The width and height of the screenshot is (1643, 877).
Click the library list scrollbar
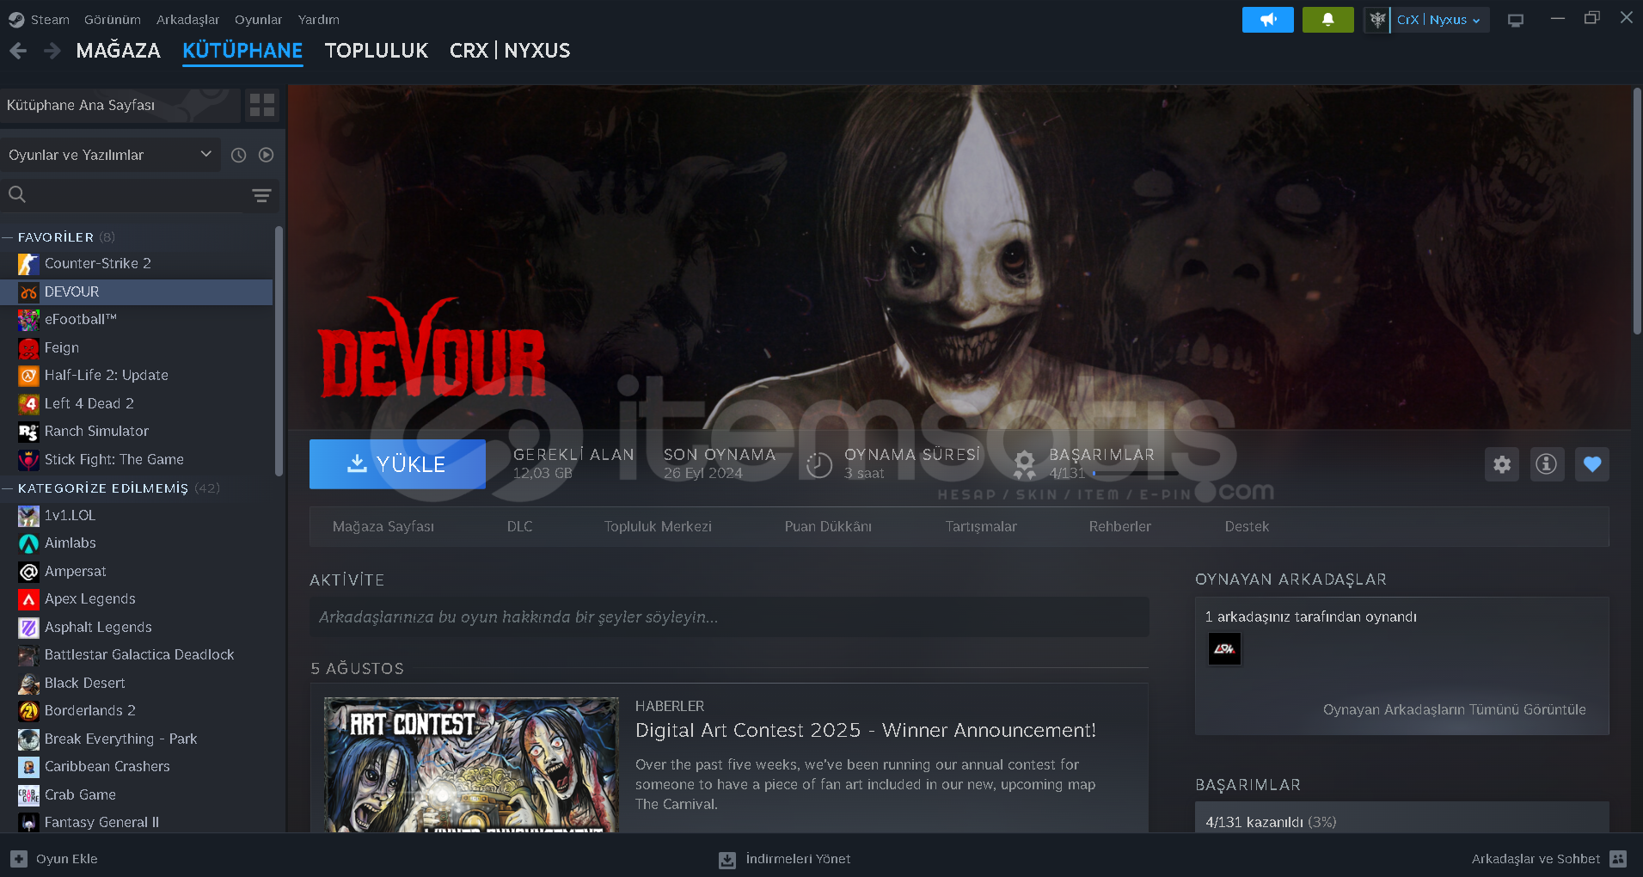point(279,351)
